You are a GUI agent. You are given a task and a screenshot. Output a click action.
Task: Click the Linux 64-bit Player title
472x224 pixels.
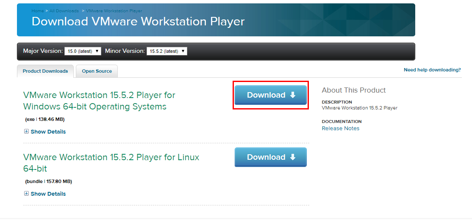(x=111, y=163)
